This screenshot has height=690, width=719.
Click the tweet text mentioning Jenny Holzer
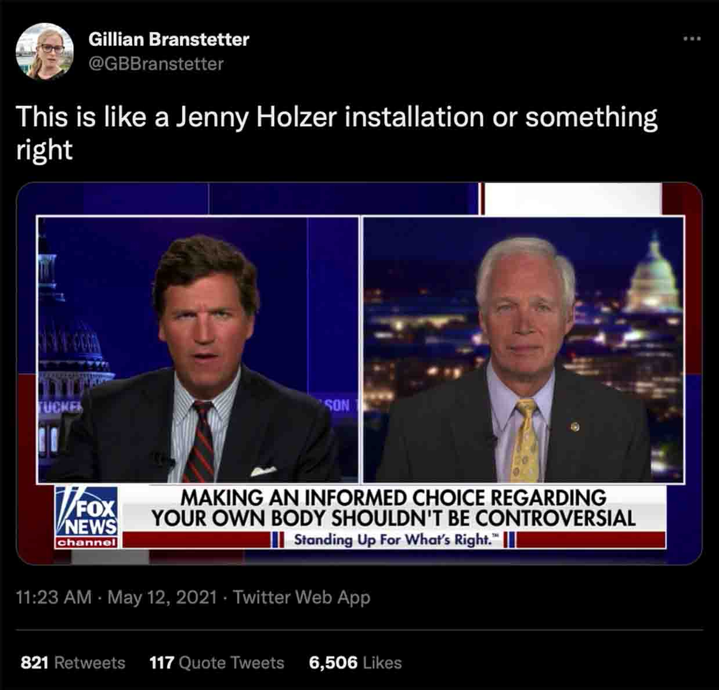click(337, 133)
